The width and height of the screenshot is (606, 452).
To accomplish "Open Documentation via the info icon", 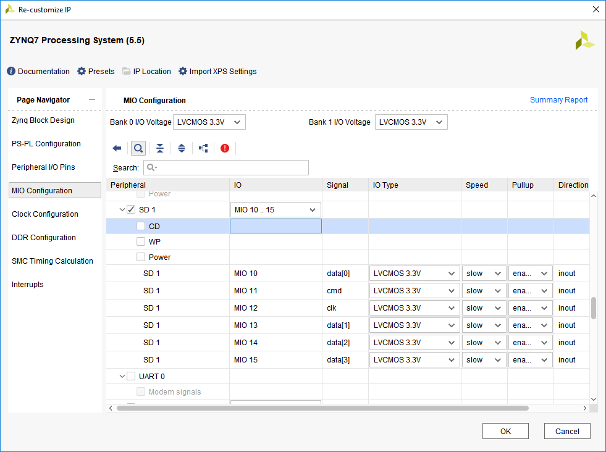I will click(x=11, y=72).
